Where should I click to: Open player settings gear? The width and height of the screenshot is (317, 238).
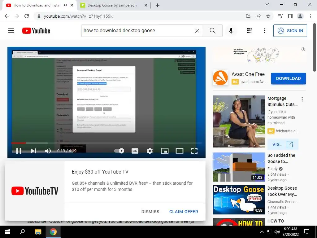click(x=150, y=151)
